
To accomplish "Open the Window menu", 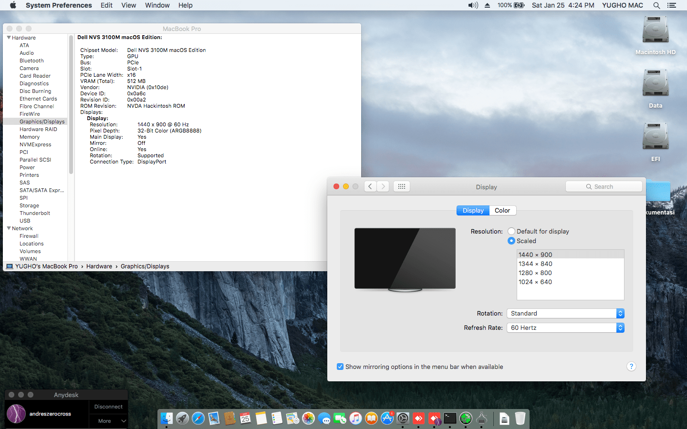I will click(x=157, y=5).
